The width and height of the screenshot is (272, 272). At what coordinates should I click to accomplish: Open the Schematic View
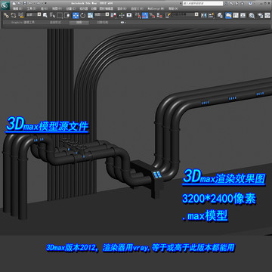coord(243,15)
